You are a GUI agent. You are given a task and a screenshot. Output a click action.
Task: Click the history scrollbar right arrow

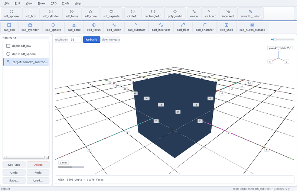[47, 158]
